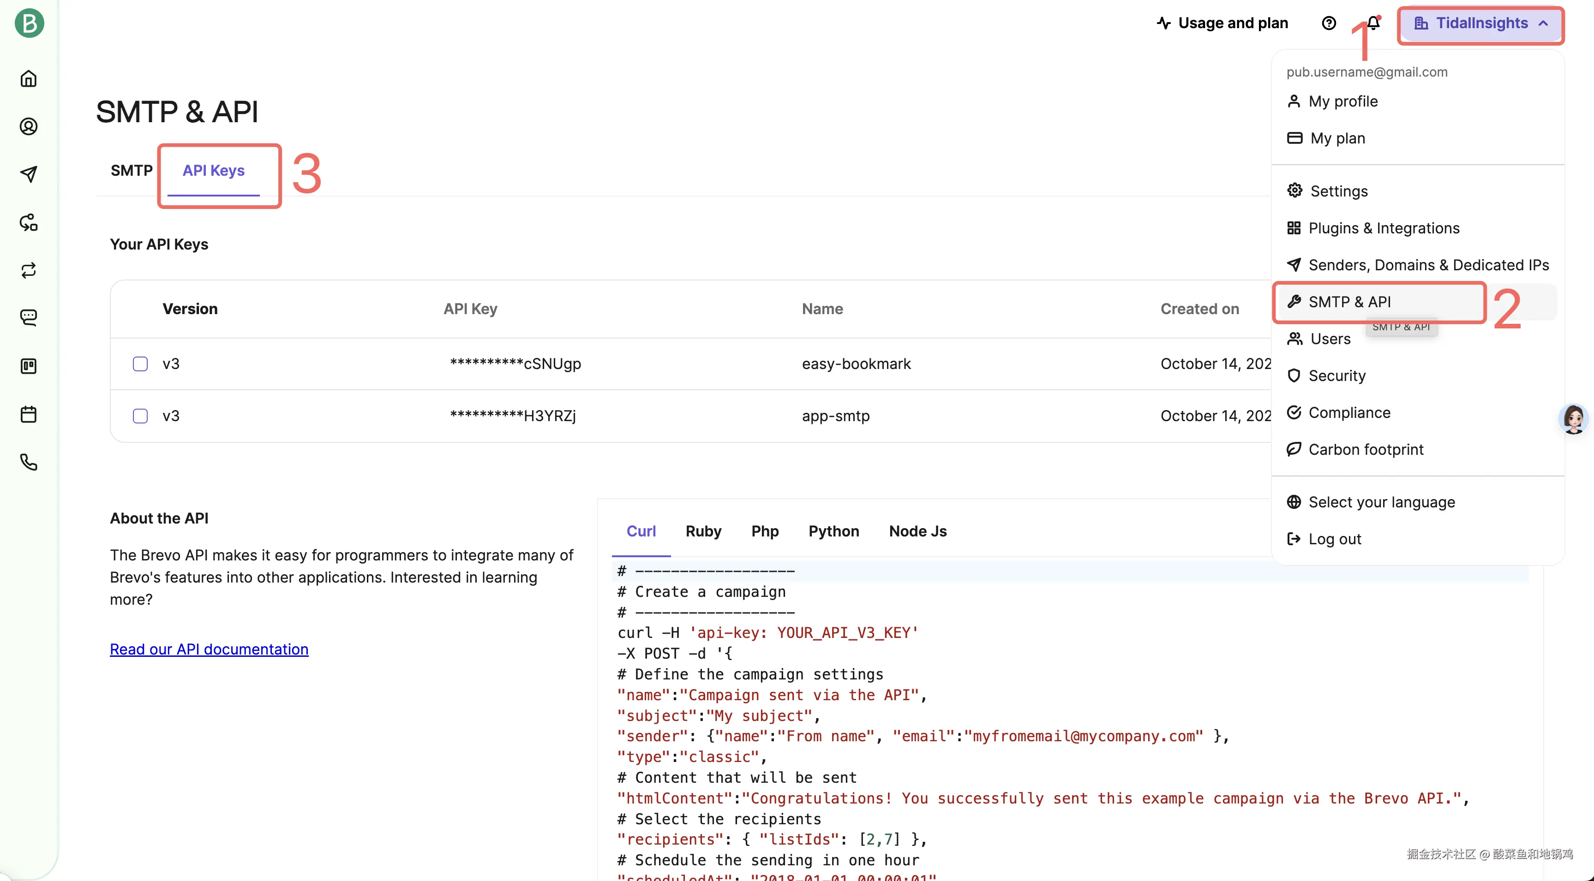Open the Meetings calendar sidebar icon

point(29,414)
